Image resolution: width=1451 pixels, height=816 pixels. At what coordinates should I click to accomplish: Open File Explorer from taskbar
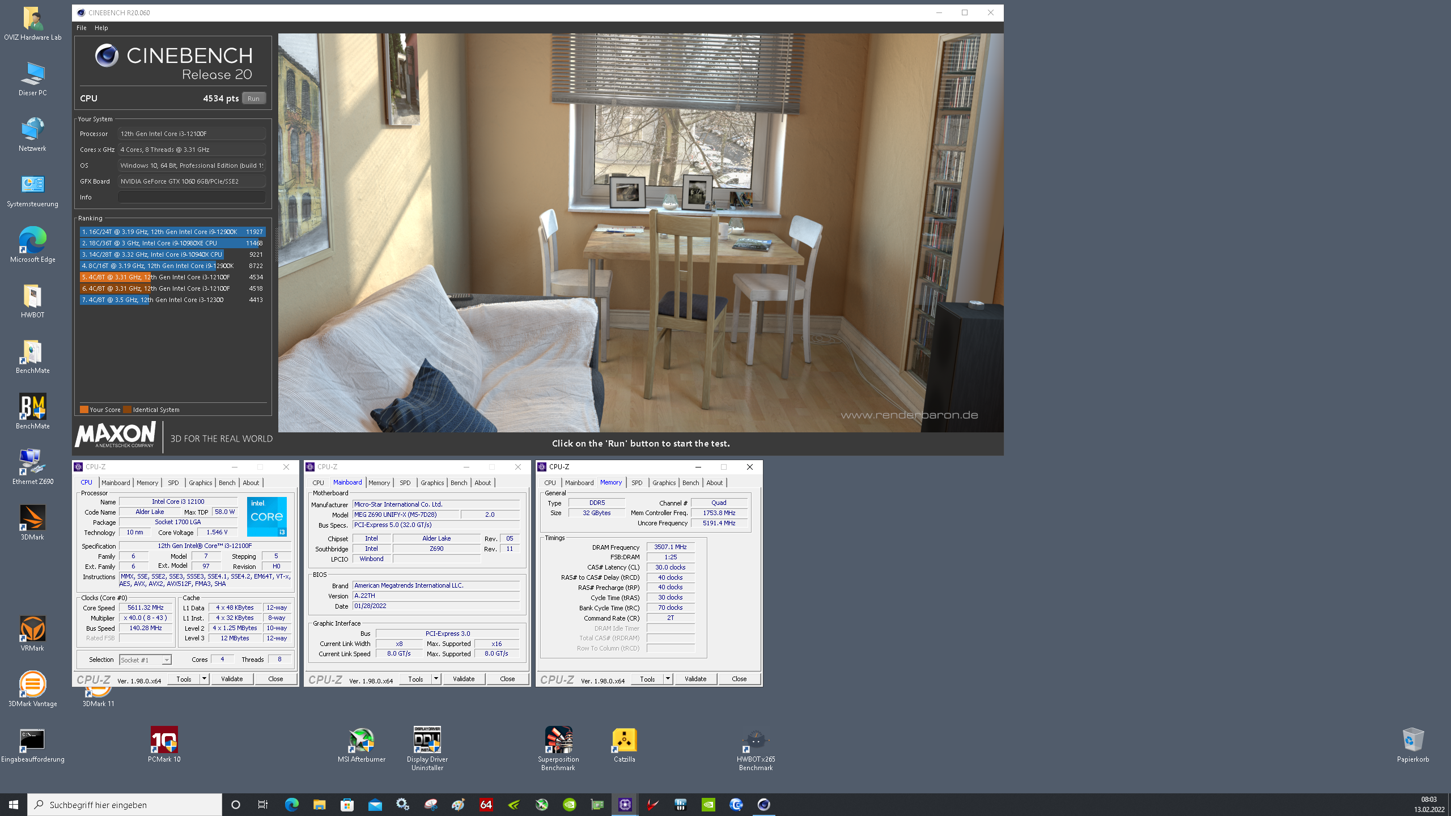[319, 804]
